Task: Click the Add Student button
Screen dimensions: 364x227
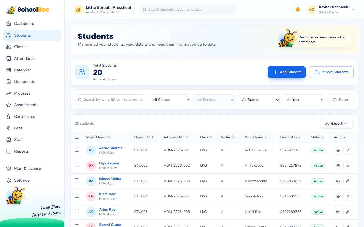Action: pos(287,72)
